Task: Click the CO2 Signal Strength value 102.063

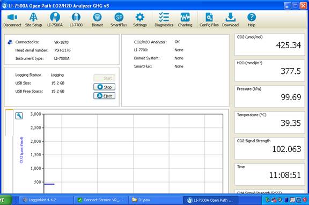Action: (286, 149)
